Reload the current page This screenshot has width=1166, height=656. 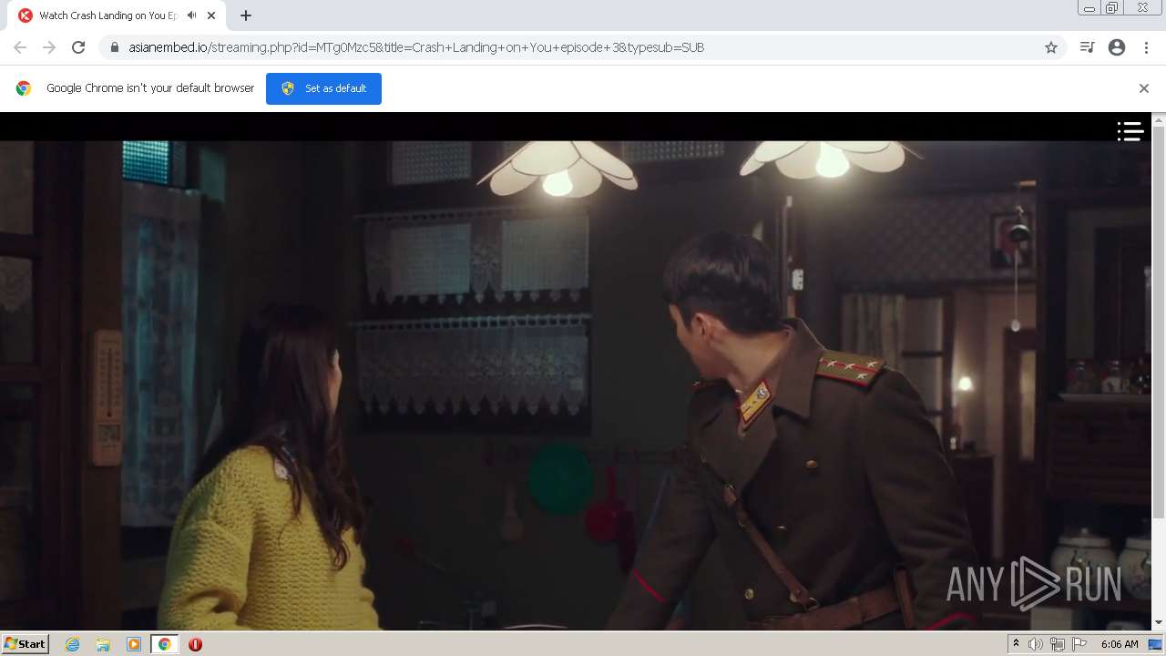[78, 47]
